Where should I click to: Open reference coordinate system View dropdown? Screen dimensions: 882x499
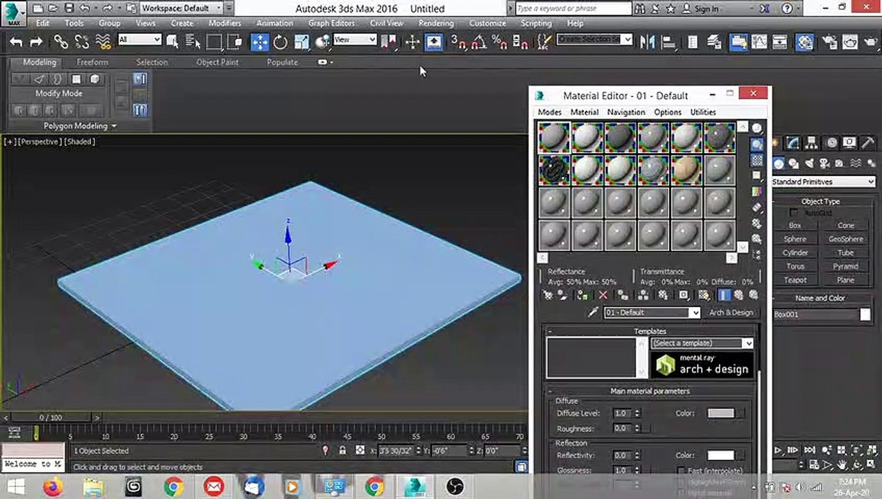355,40
